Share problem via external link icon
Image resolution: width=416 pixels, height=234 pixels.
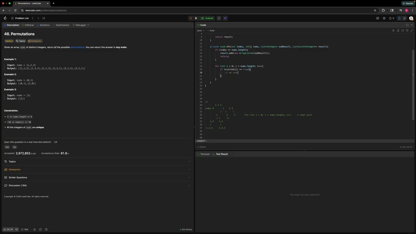click(40, 229)
